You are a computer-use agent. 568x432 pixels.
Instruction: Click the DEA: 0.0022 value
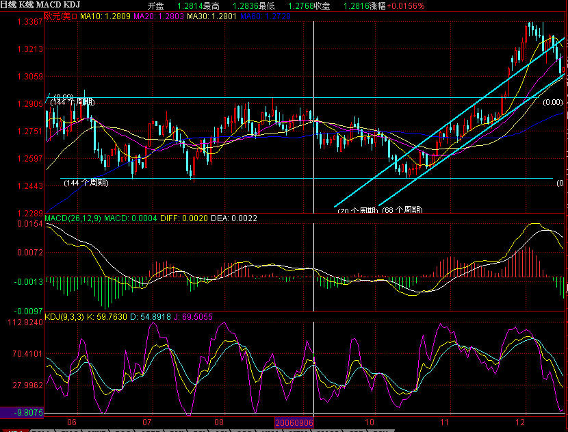[x=234, y=218]
